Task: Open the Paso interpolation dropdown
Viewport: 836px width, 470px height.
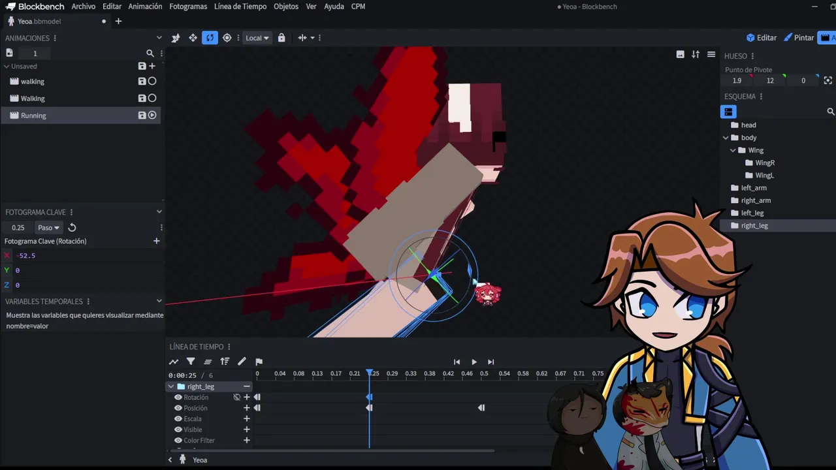Action: pyautogui.click(x=48, y=228)
